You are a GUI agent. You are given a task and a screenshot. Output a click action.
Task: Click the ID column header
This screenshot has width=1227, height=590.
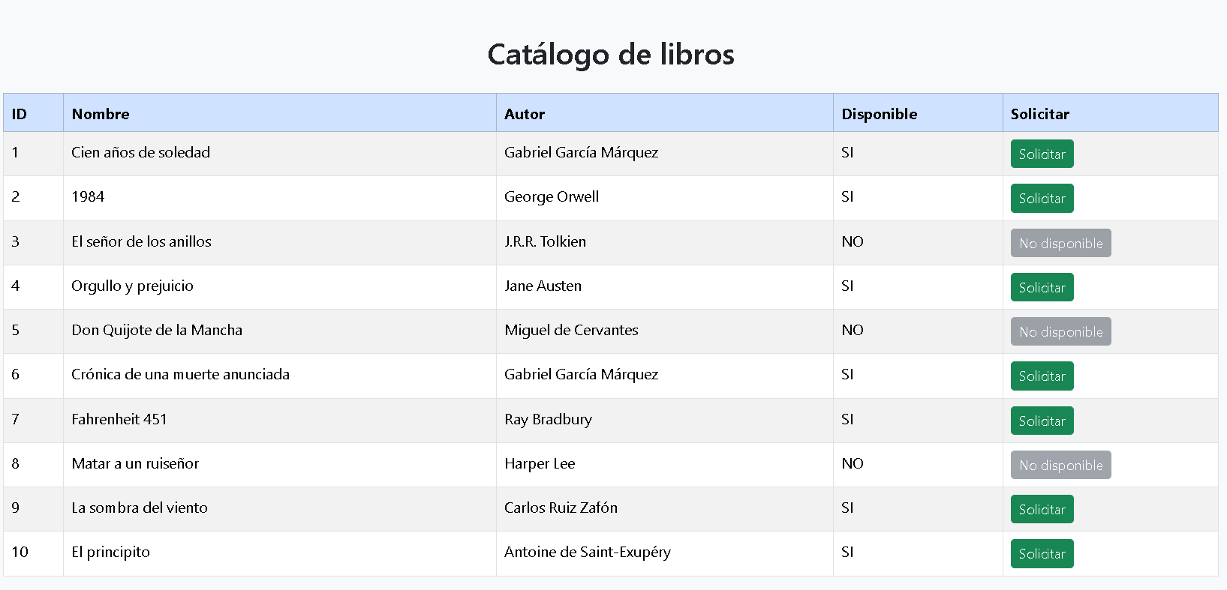click(x=20, y=114)
